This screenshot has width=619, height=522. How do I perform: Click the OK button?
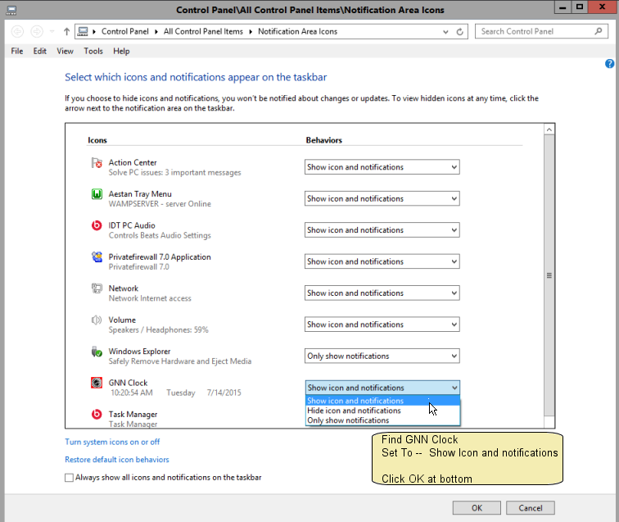[x=477, y=507]
